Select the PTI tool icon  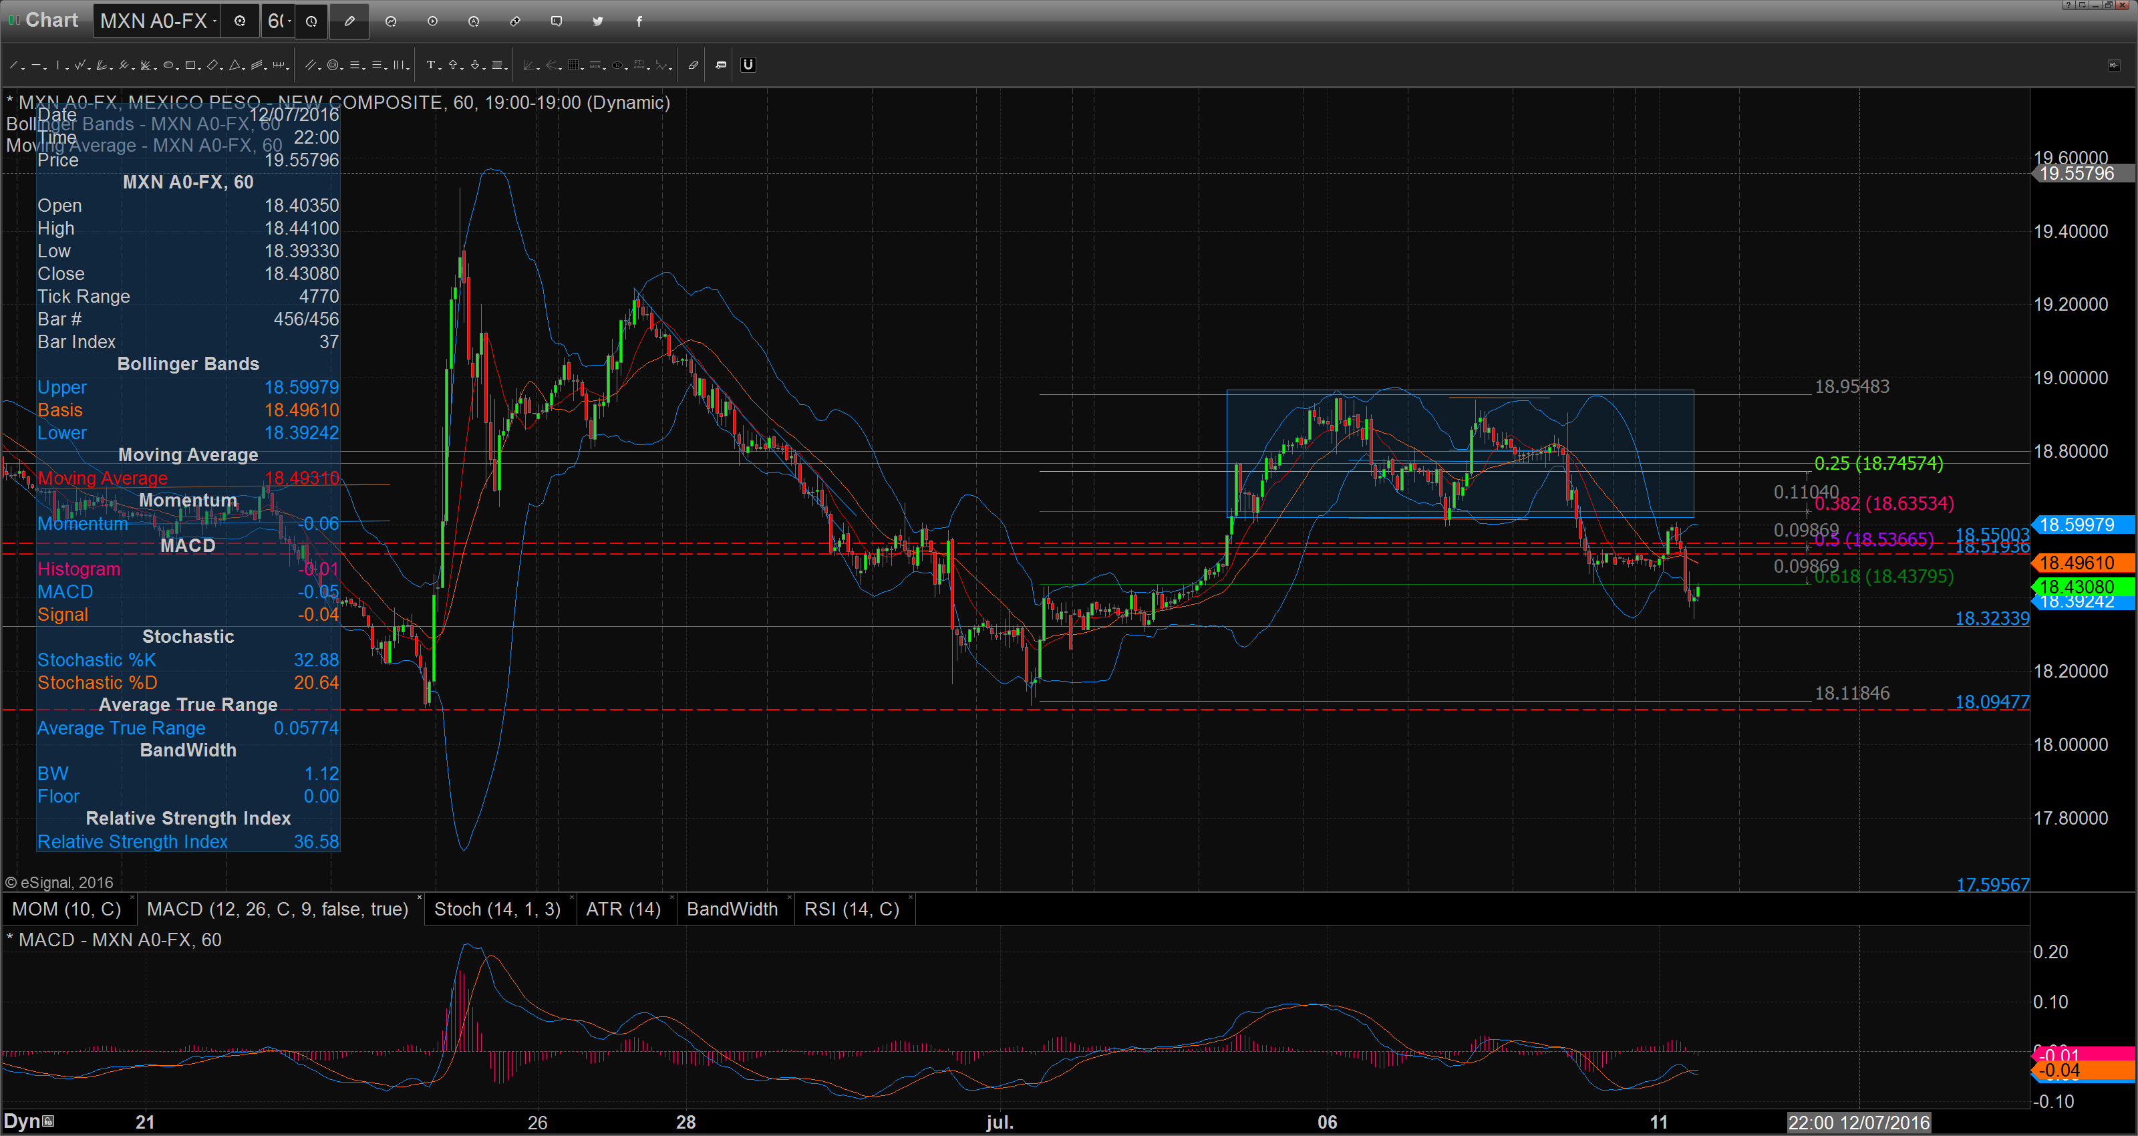tap(640, 65)
